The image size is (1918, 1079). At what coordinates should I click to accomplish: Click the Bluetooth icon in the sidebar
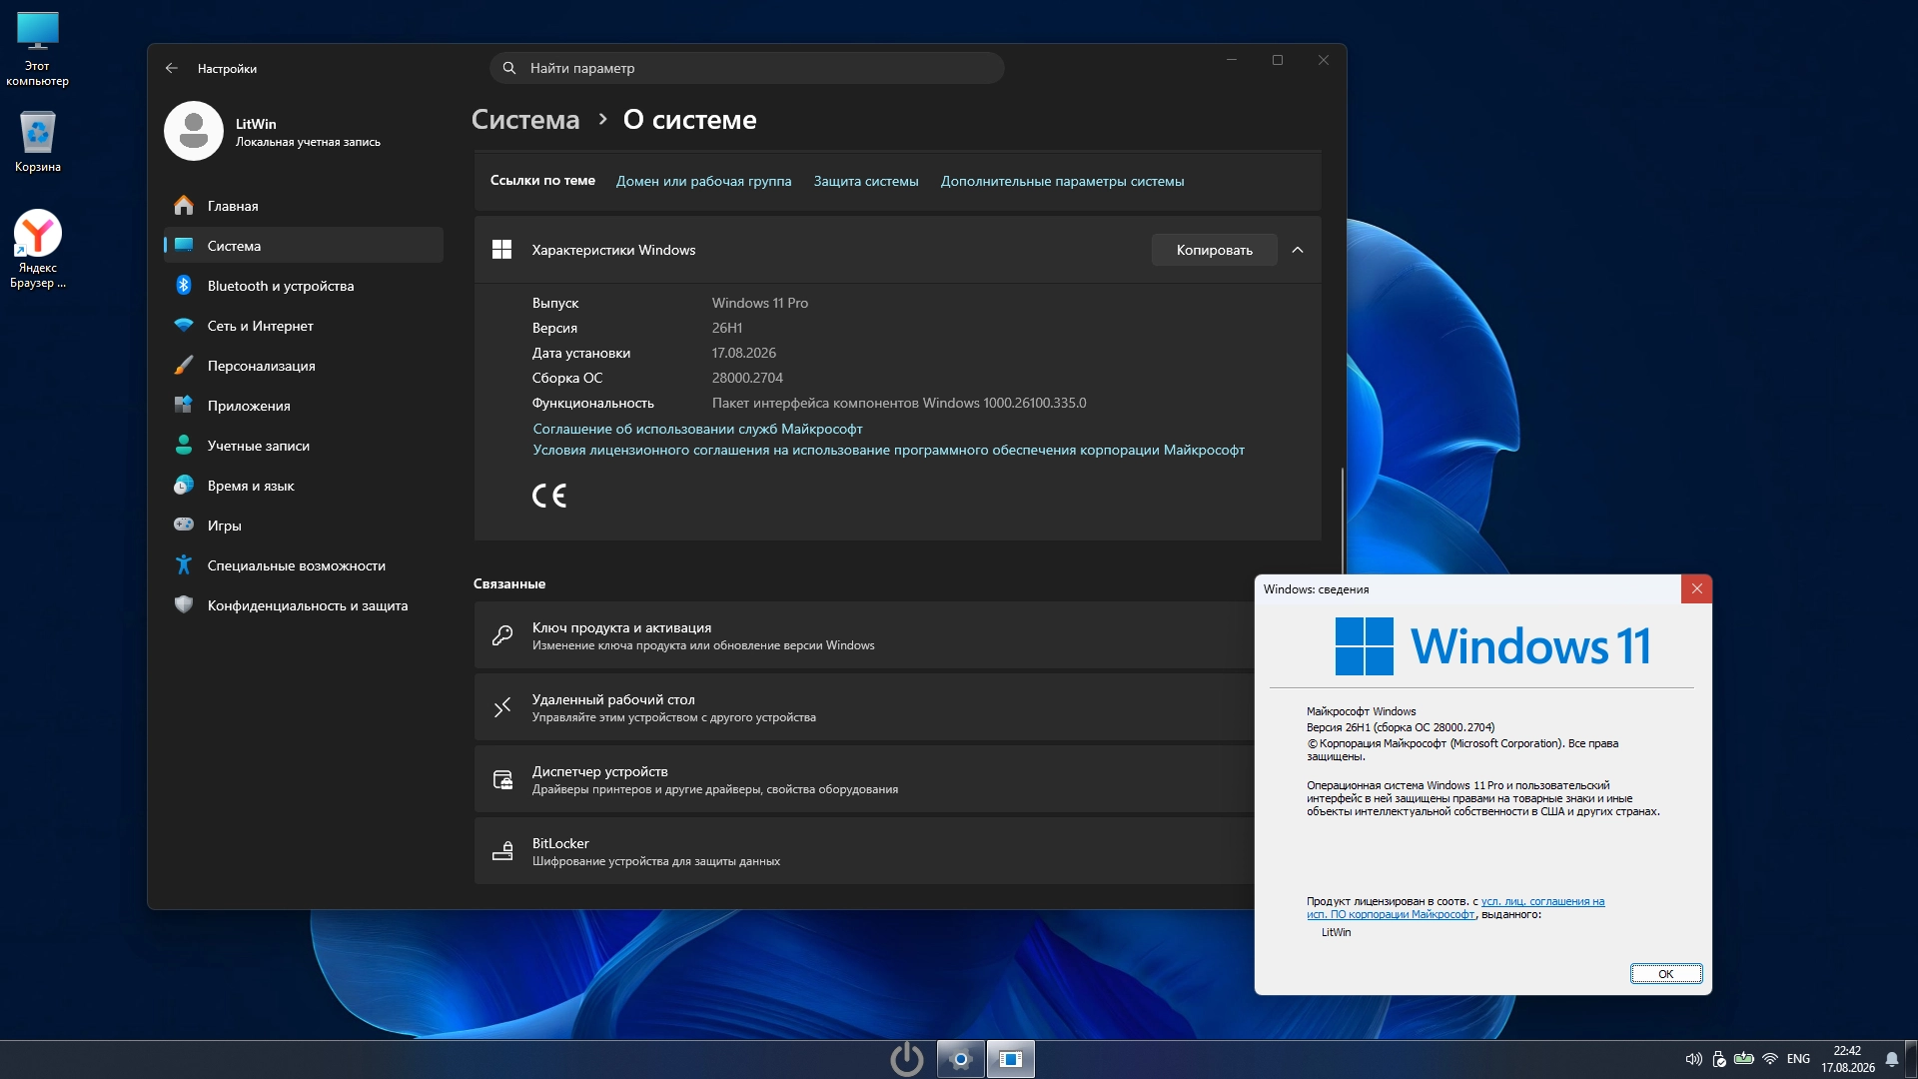coord(184,286)
